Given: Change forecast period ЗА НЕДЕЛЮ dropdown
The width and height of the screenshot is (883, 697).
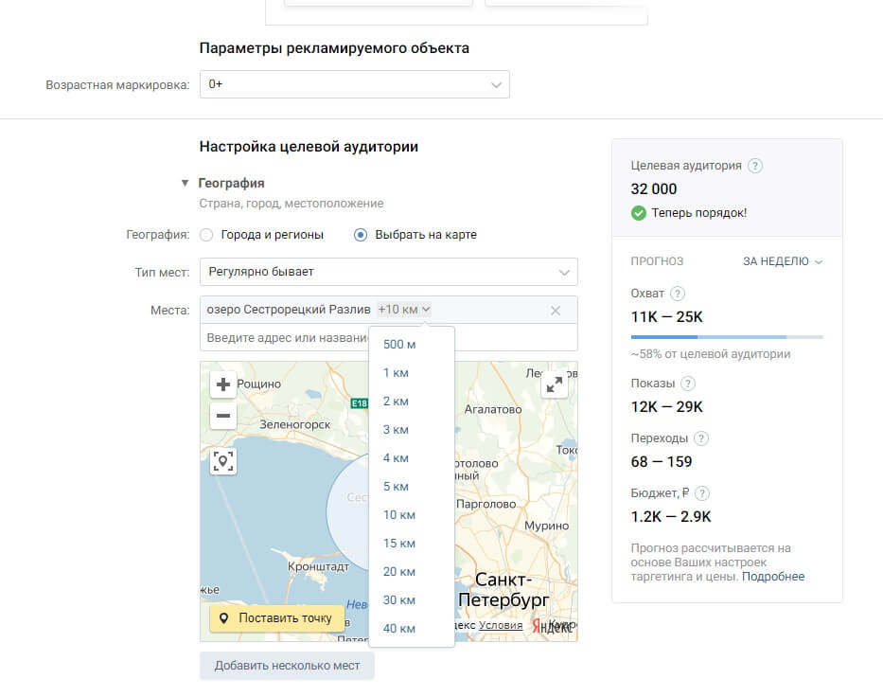Looking at the screenshot, I should pos(783,261).
